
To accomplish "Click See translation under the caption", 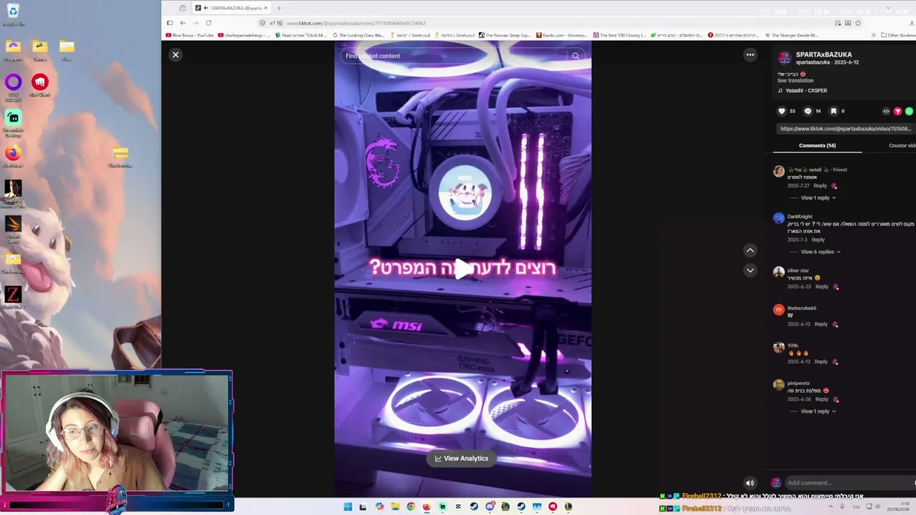I will (x=795, y=81).
